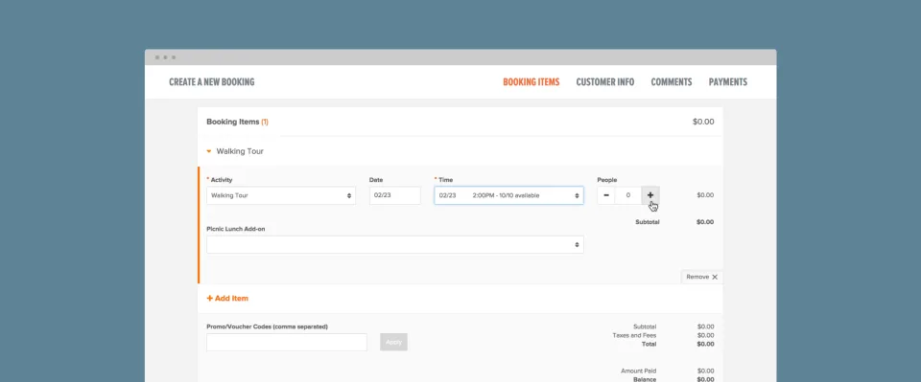Click the Taxes and Fees label

coord(634,336)
